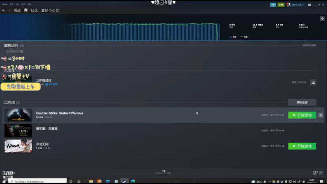Click 黑相集: 灰冥界 cover thumbnail
This screenshot has width=327, height=184.
[18, 130]
